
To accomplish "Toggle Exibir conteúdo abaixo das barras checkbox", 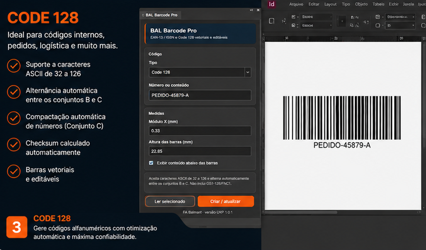I will (x=151, y=163).
